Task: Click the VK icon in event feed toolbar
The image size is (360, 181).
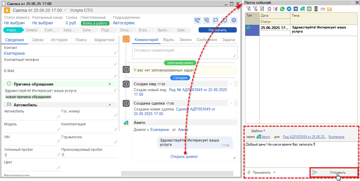Action: tap(296, 9)
